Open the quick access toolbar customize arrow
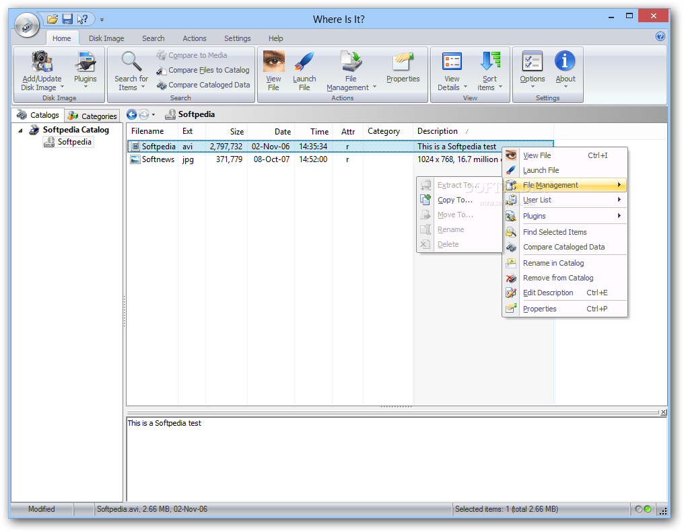The image size is (684, 532). click(102, 20)
